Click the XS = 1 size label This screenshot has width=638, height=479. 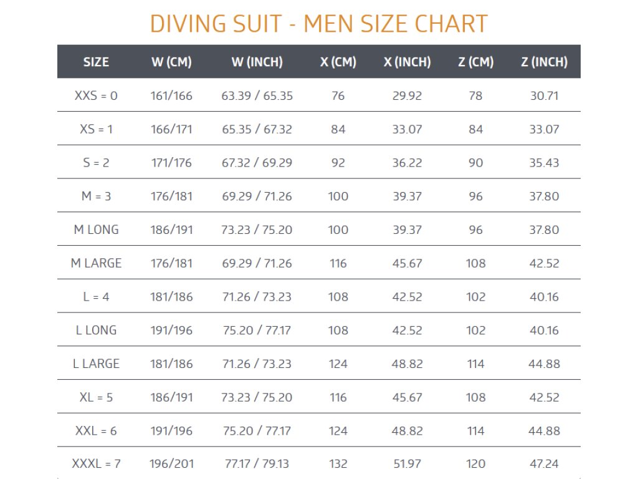[96, 130]
